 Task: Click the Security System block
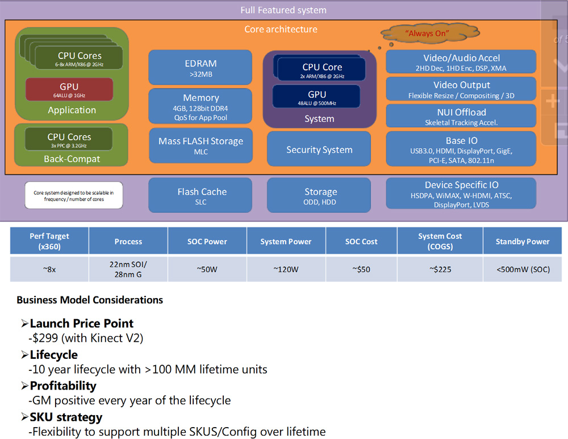tap(319, 149)
